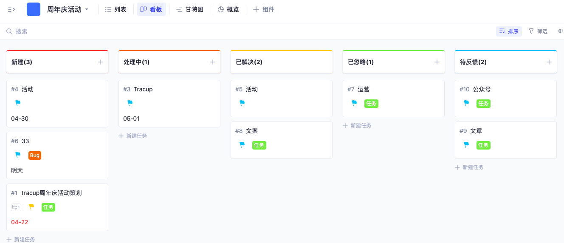Click the yellow priority flag on card #1

coord(31,207)
